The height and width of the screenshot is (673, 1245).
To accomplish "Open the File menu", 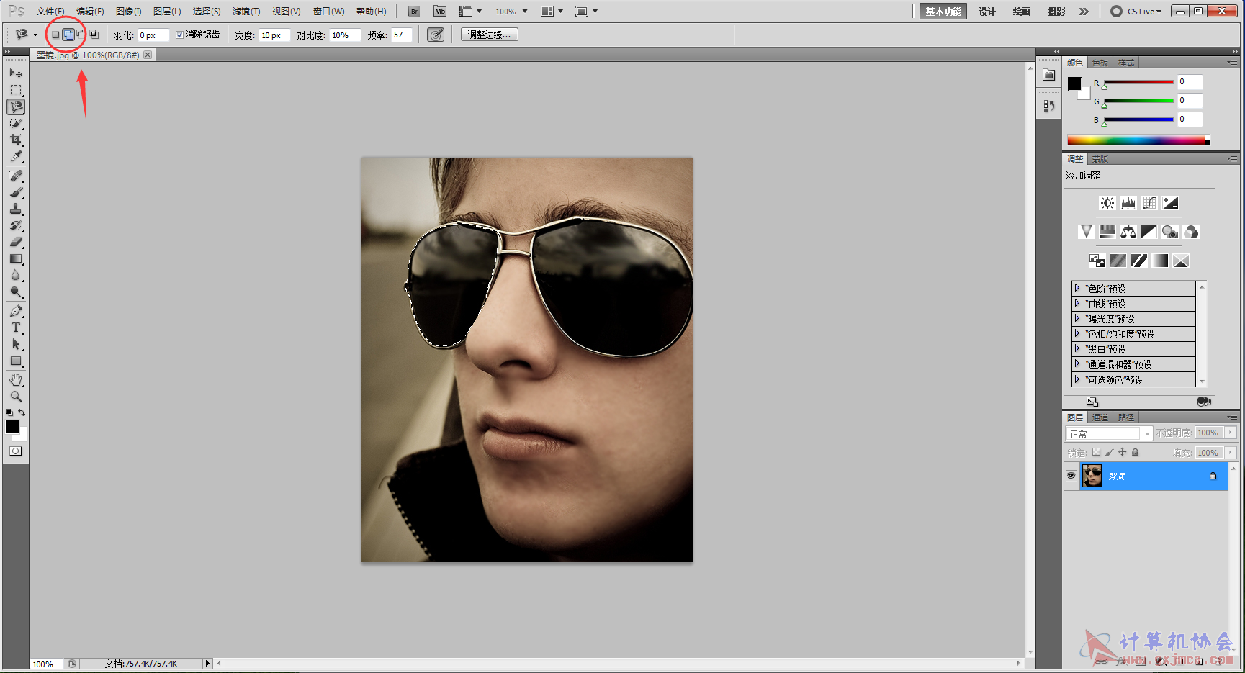I will click(x=50, y=11).
